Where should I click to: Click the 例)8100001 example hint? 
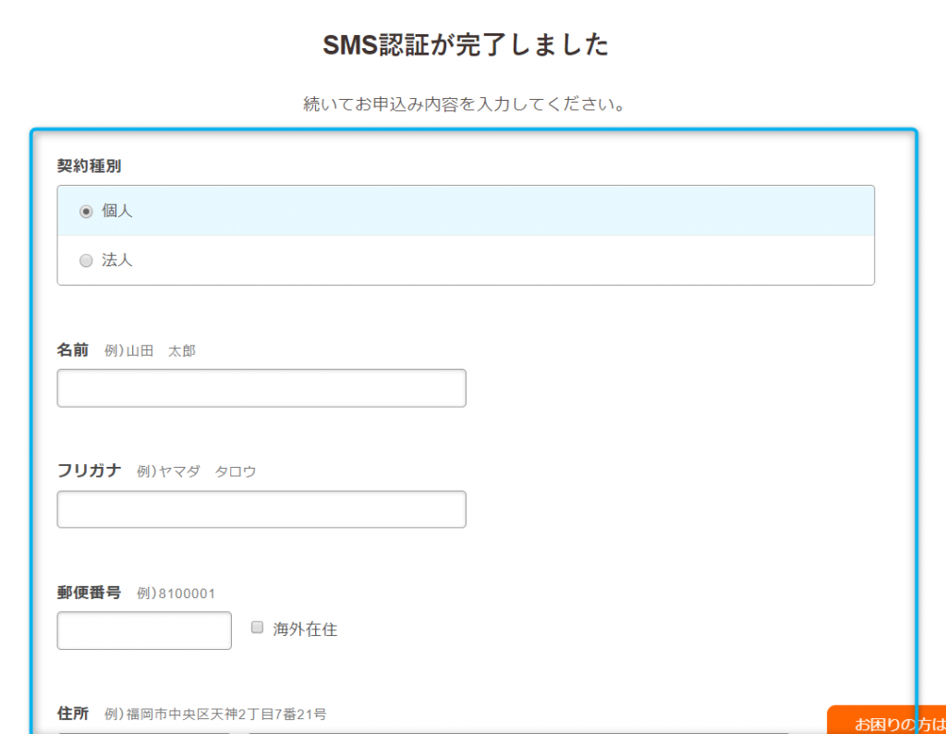tap(176, 593)
